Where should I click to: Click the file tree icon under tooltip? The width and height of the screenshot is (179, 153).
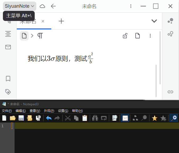(x=9, y=22)
